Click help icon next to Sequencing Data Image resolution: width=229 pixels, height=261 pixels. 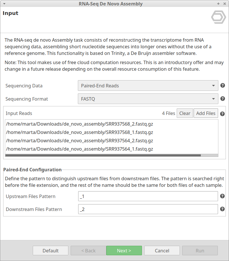[222, 85]
